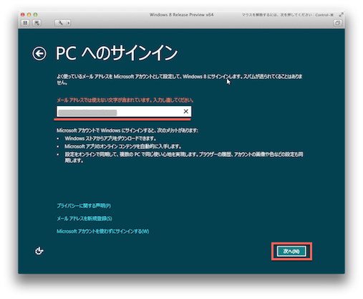Open the プライバシーに関する声明(P) link
Image resolution: width=363 pixels, height=299 pixels.
click(84, 206)
